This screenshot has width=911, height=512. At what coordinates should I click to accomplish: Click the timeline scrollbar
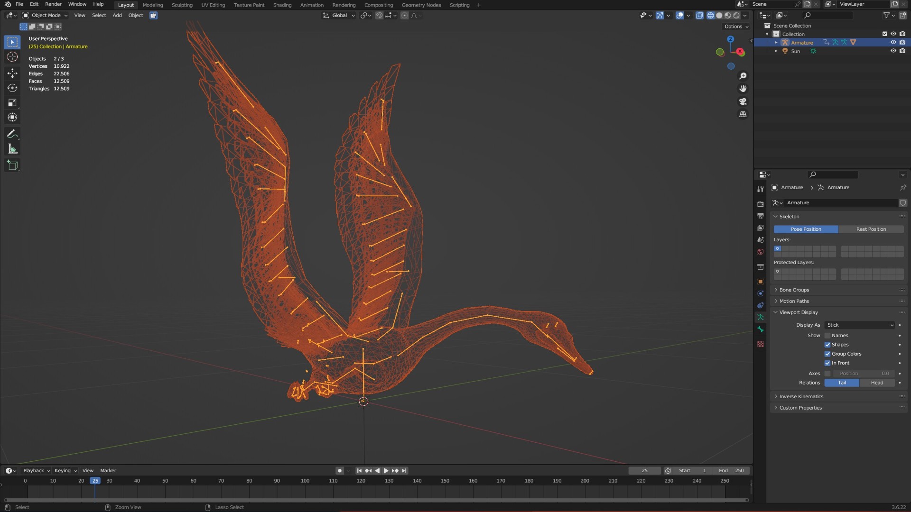tap(376, 500)
